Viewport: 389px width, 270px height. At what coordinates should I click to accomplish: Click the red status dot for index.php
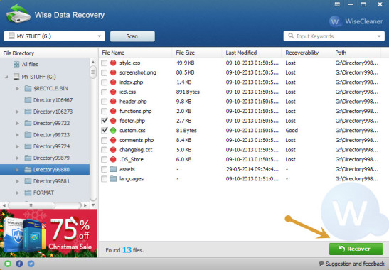[113, 82]
